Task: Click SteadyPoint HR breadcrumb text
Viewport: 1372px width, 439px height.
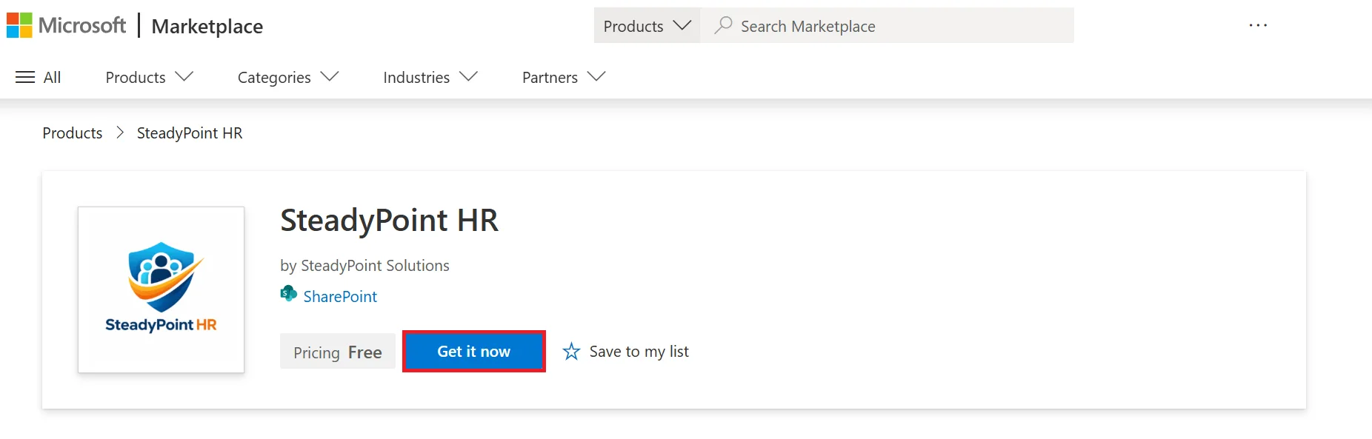Action: click(190, 133)
